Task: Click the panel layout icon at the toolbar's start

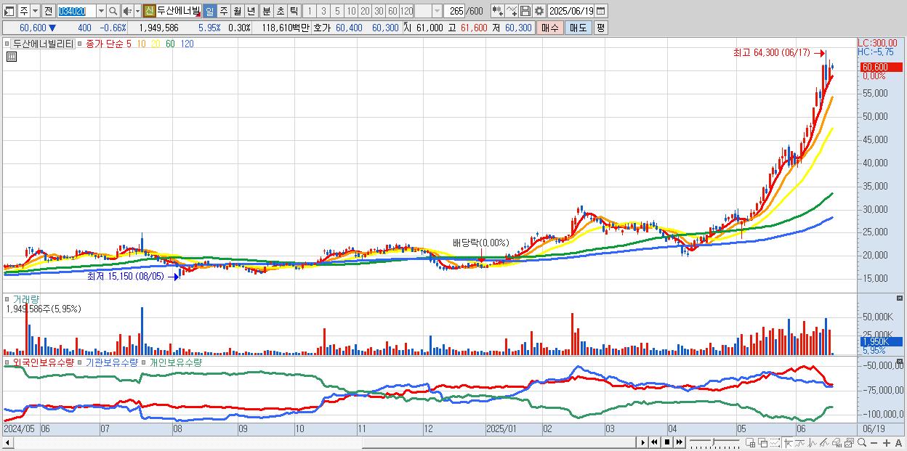Action: pyautogui.click(x=9, y=11)
